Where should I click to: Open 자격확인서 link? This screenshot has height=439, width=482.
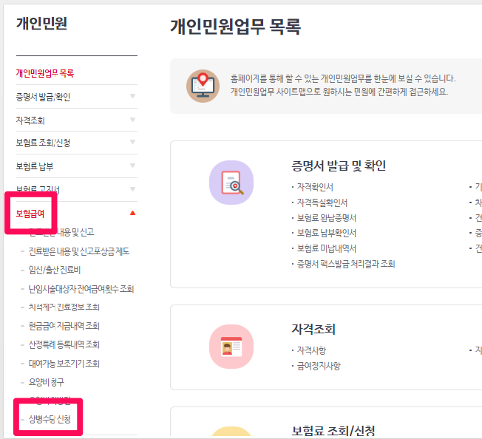coord(315,187)
